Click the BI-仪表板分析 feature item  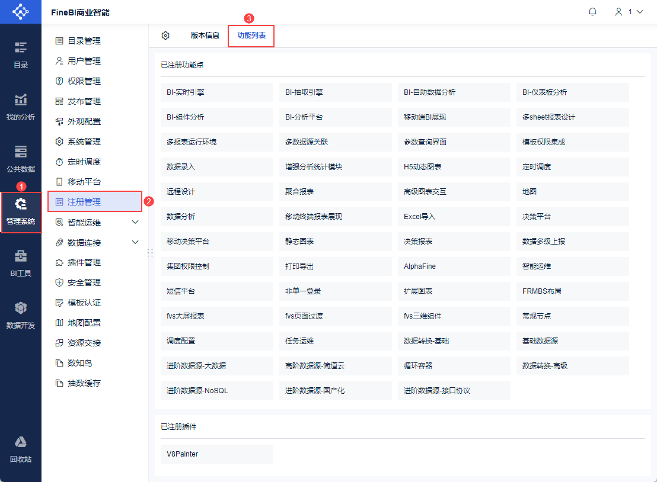click(573, 92)
